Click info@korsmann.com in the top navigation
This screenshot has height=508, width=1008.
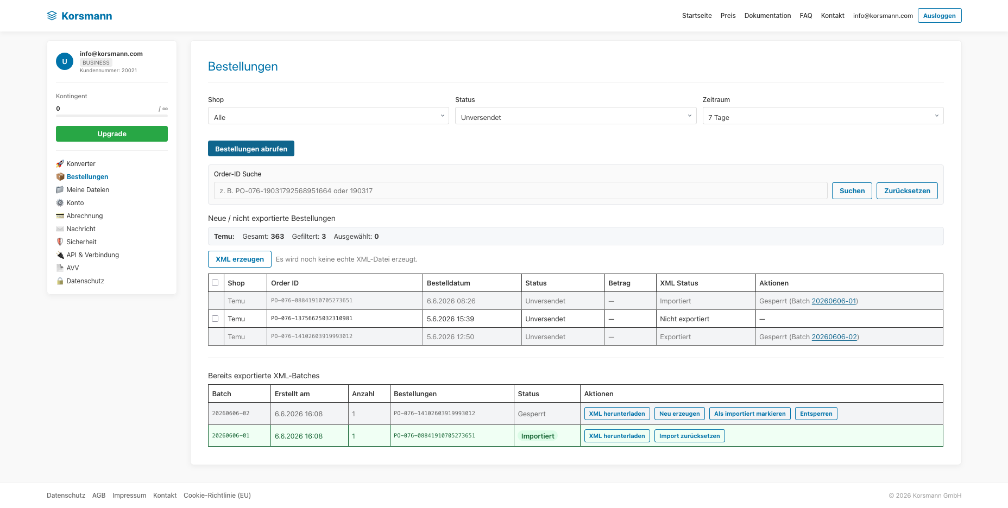pyautogui.click(x=883, y=16)
